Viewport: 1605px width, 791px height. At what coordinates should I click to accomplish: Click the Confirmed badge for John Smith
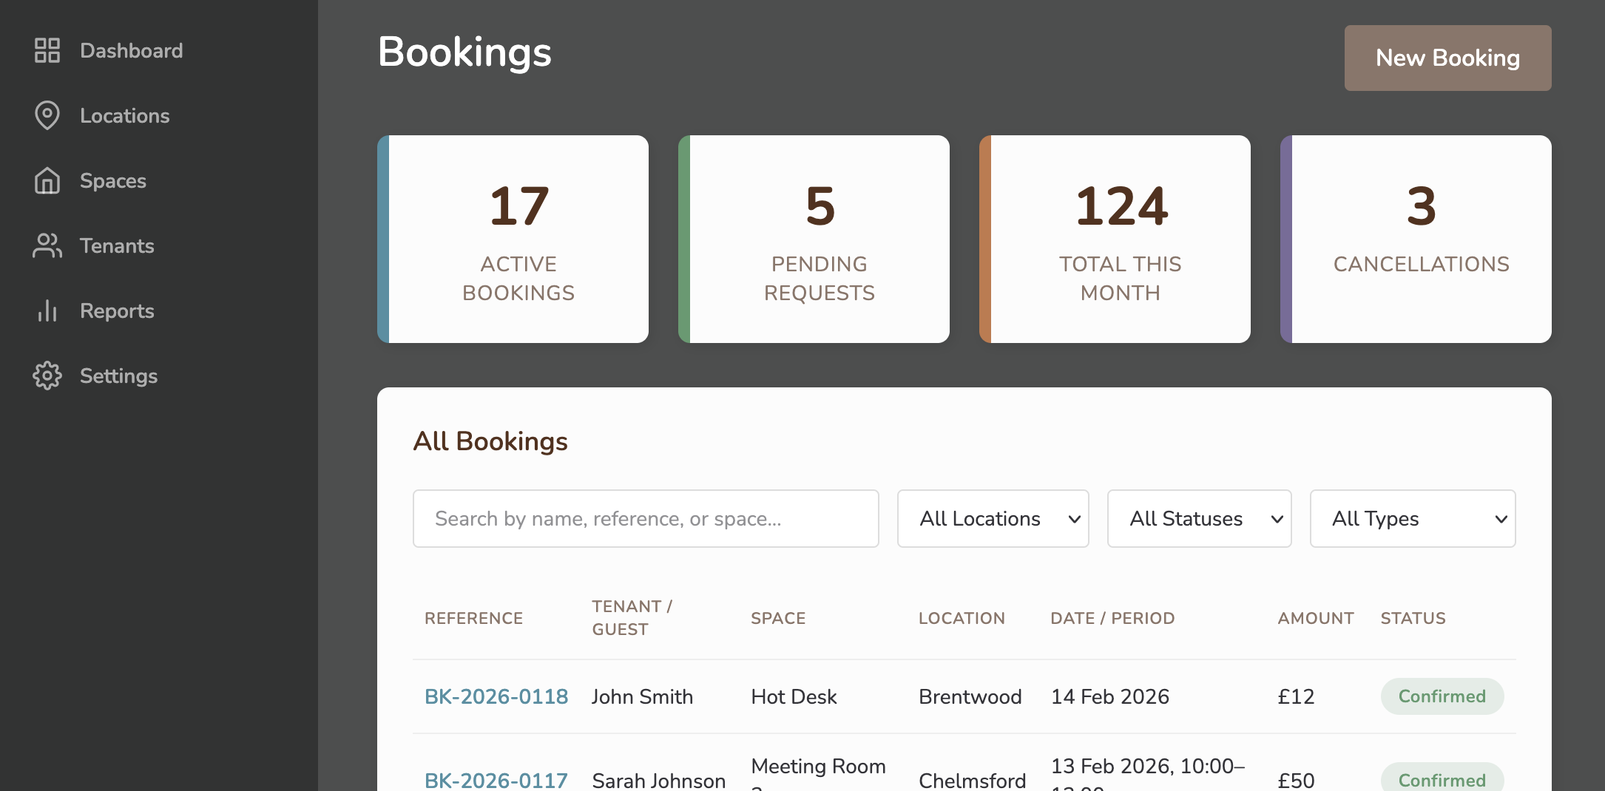click(1442, 696)
